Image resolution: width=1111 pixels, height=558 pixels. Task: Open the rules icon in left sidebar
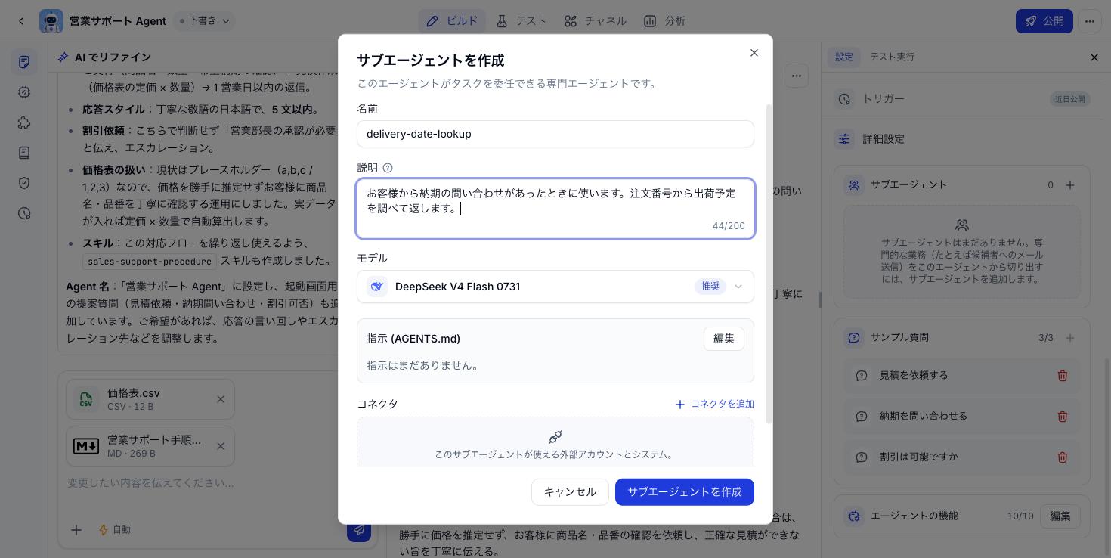[24, 62]
